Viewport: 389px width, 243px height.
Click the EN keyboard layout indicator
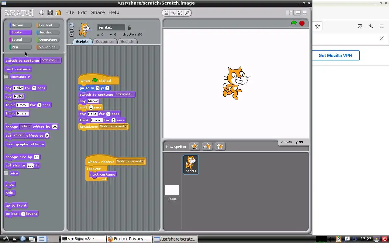(355, 239)
